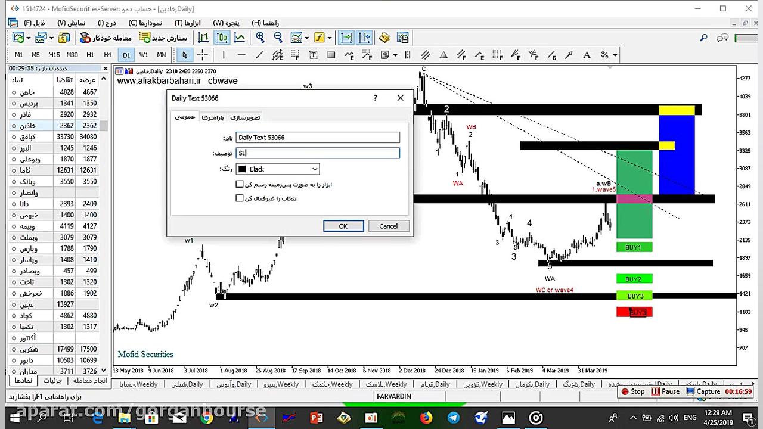Click the yellow tag toolbar icon

384,38
